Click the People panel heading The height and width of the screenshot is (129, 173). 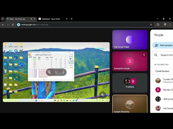pos(159,35)
